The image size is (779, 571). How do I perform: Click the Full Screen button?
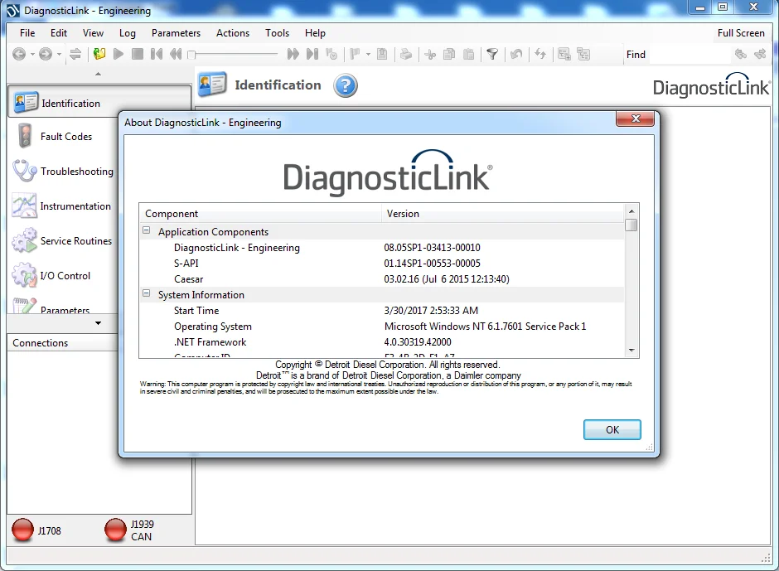tap(741, 33)
